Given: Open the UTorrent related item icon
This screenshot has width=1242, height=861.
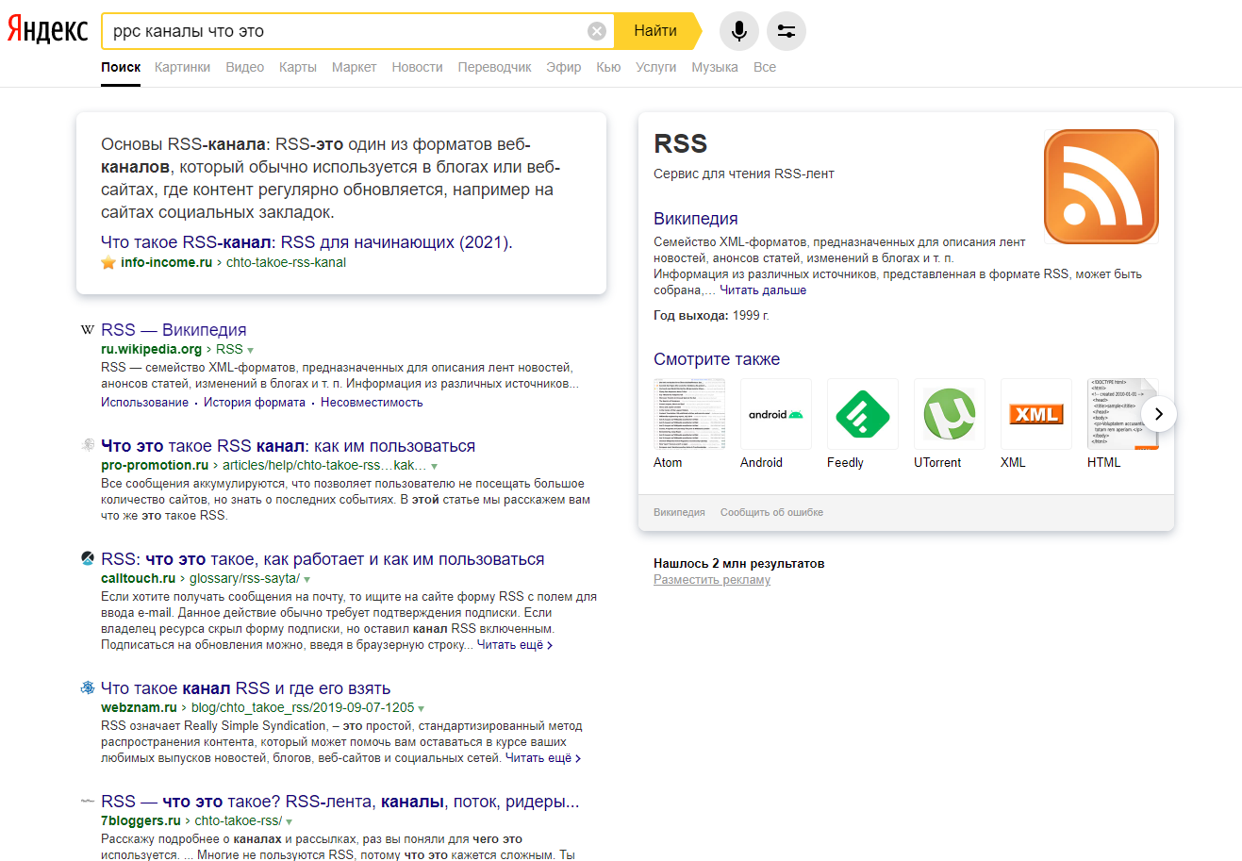Looking at the screenshot, I should coord(950,414).
